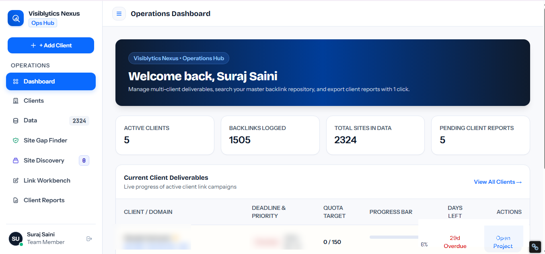Image resolution: width=545 pixels, height=254 pixels.
Task: Open the Client Reports page
Action: (x=51, y=200)
